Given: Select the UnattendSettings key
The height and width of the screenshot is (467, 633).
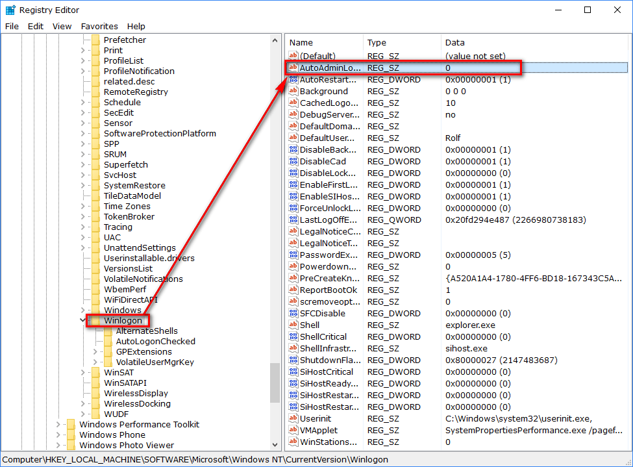Looking at the screenshot, I should point(140,247).
